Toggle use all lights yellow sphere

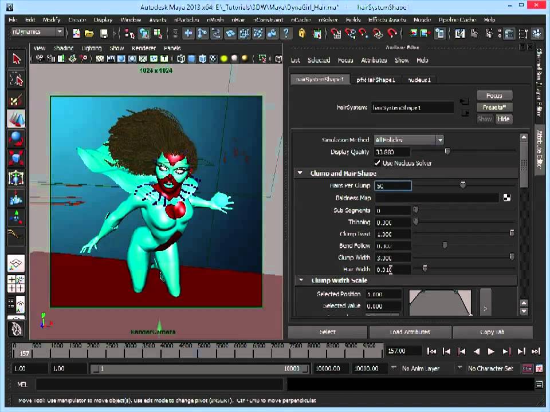224,59
